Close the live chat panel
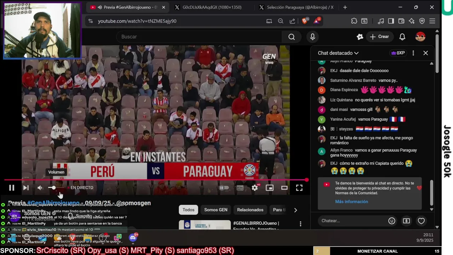453x255 pixels. (425, 53)
